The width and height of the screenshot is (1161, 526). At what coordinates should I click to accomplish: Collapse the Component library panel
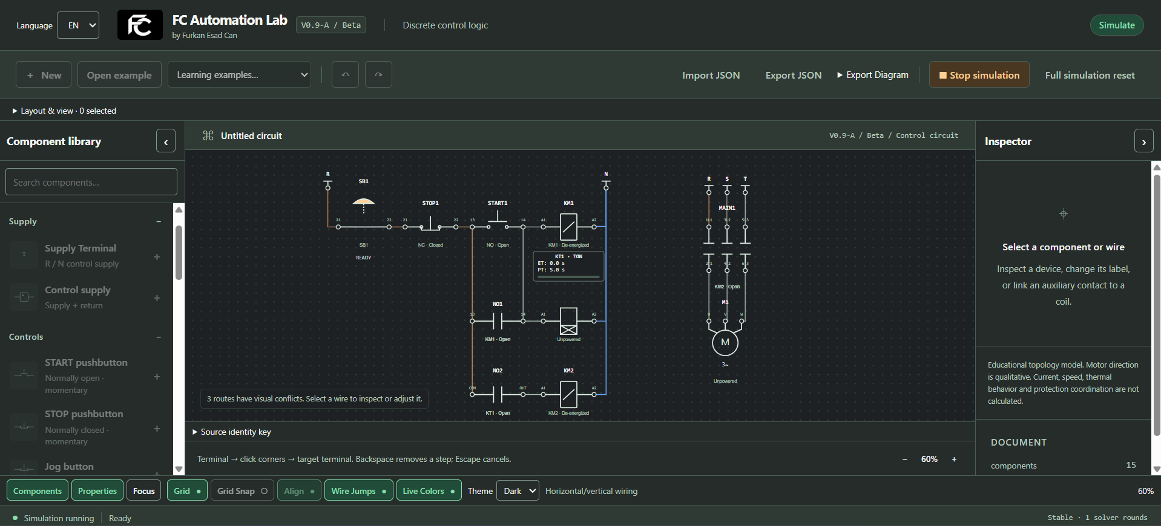pyautogui.click(x=166, y=141)
